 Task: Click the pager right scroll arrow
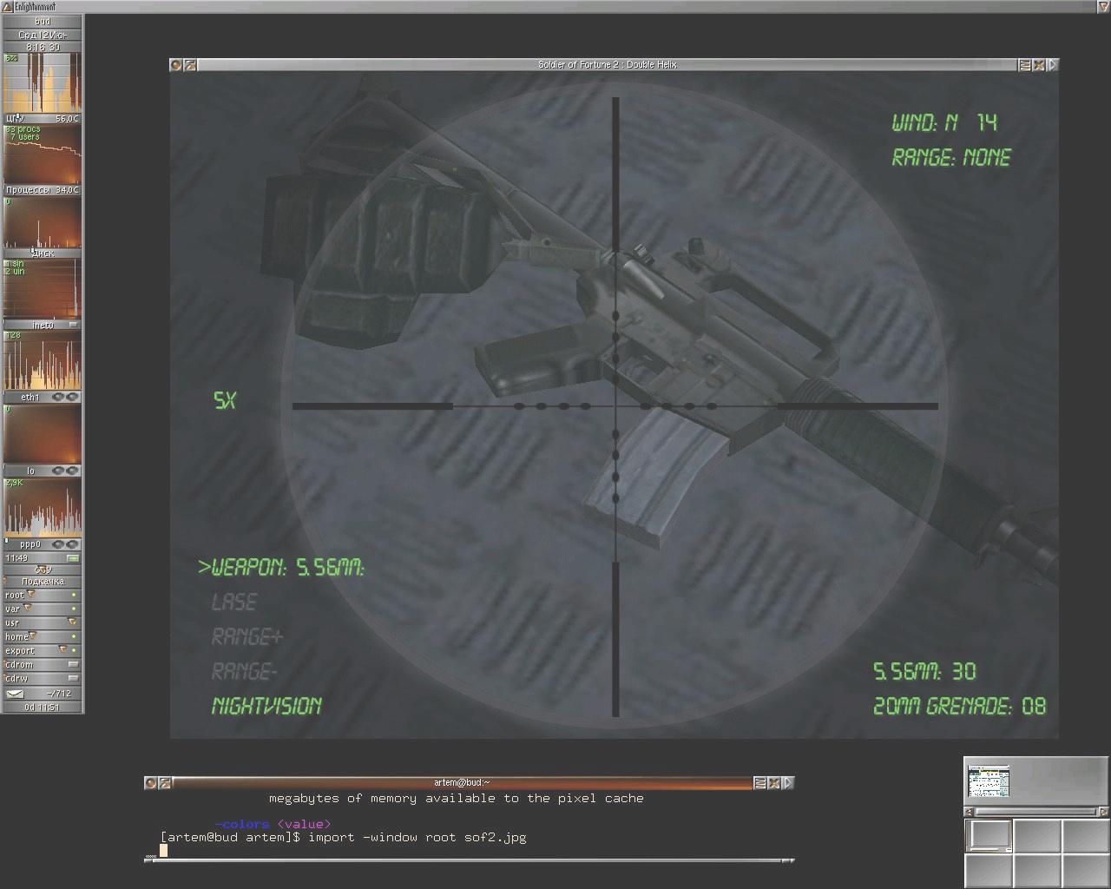point(1103,812)
